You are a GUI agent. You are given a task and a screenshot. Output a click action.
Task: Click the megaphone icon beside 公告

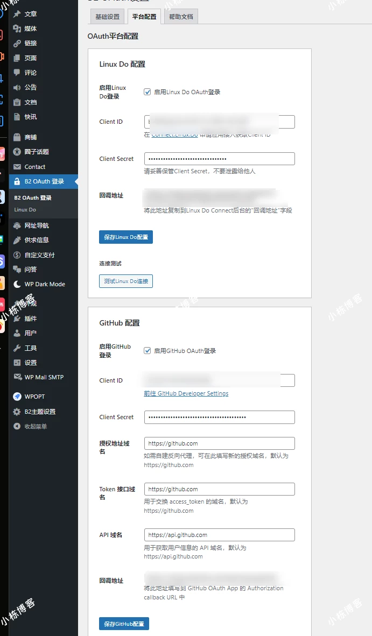point(17,87)
